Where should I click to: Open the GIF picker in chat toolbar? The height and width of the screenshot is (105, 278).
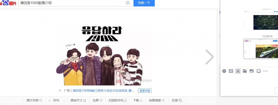[231, 71]
